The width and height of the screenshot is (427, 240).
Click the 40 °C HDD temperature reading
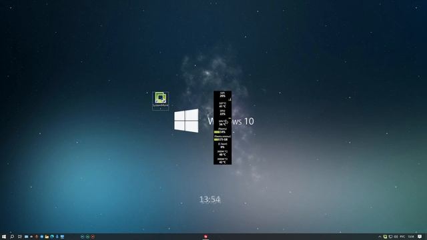[x=222, y=155]
